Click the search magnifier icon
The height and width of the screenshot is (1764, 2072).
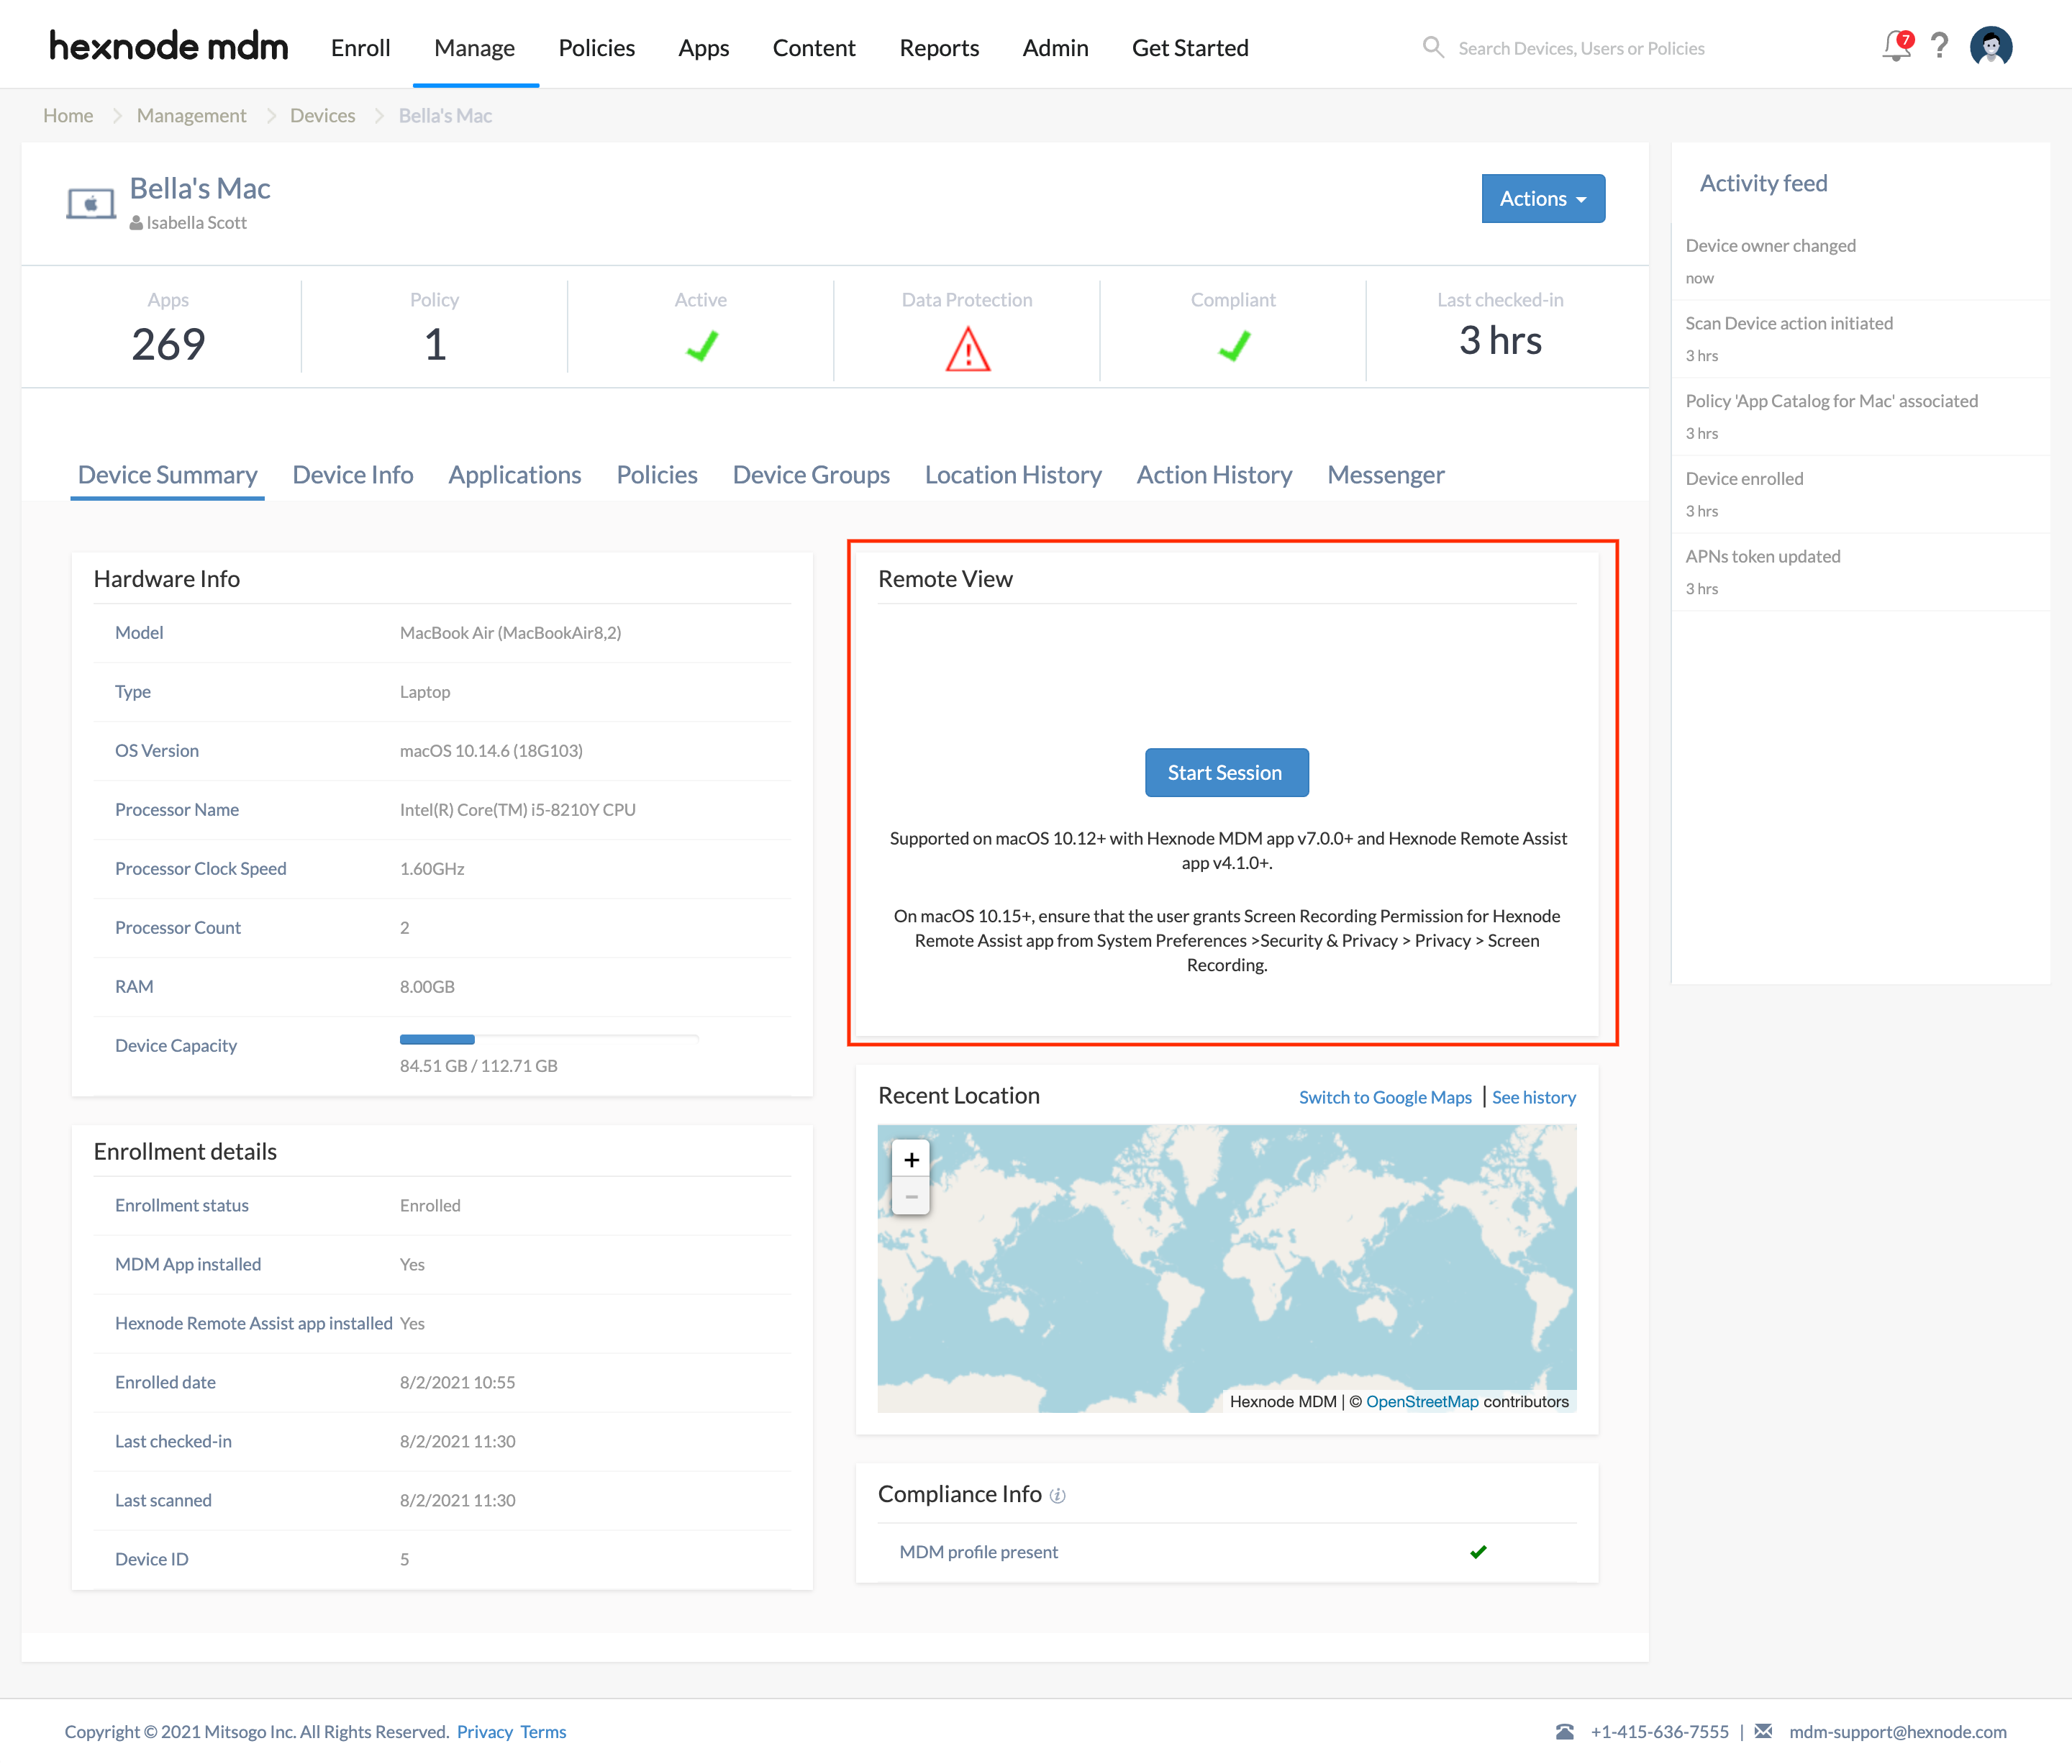1433,48
